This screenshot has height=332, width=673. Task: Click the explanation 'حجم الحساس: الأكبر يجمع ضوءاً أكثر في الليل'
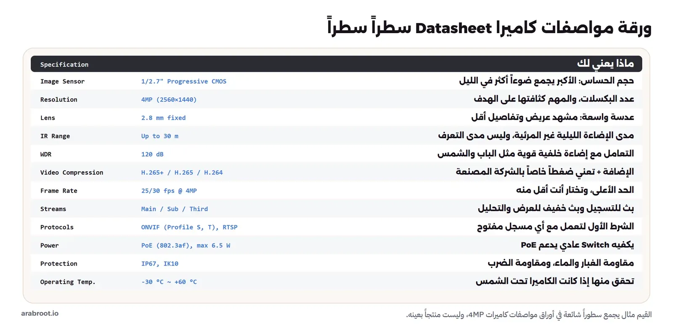[546, 81]
